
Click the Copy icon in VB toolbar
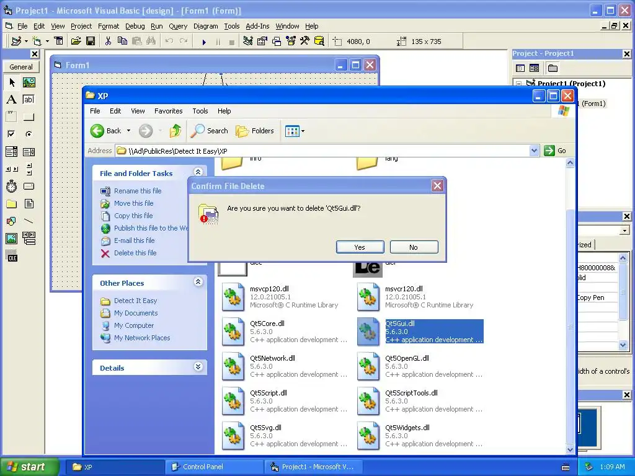(x=122, y=41)
